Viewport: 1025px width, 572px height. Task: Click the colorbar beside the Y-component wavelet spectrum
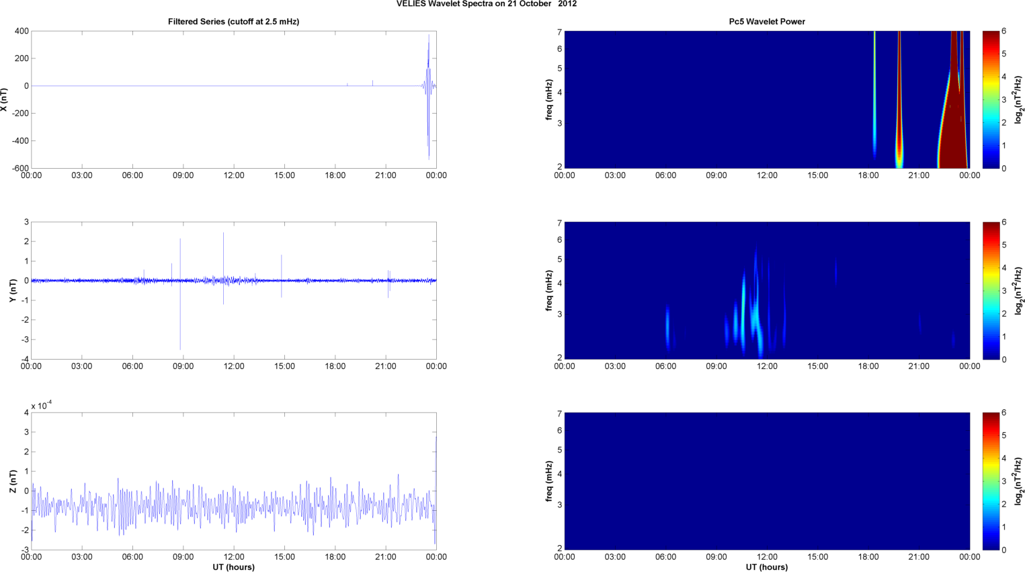click(x=991, y=290)
